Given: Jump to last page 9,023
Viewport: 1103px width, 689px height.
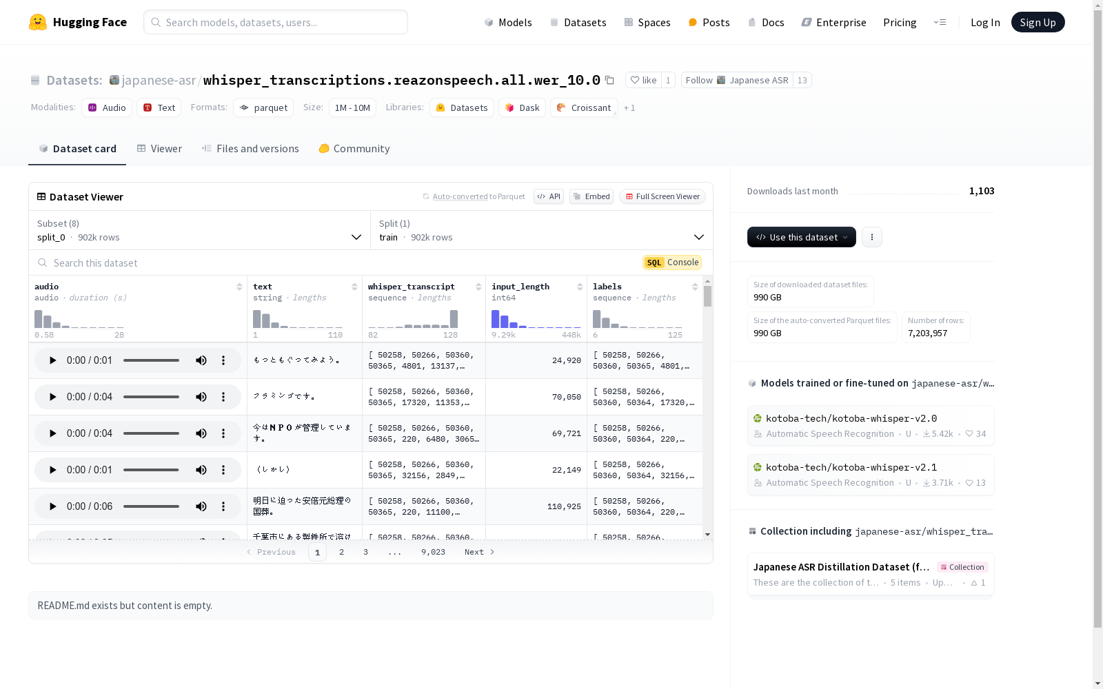Looking at the screenshot, I should click(433, 552).
